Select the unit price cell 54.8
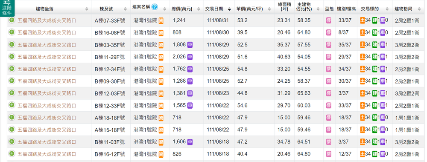Image resolution: width=427 pixels, height=162 pixels. coord(243,69)
